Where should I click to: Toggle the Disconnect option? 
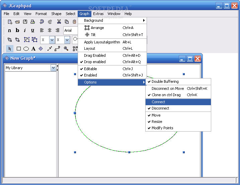(178, 109)
